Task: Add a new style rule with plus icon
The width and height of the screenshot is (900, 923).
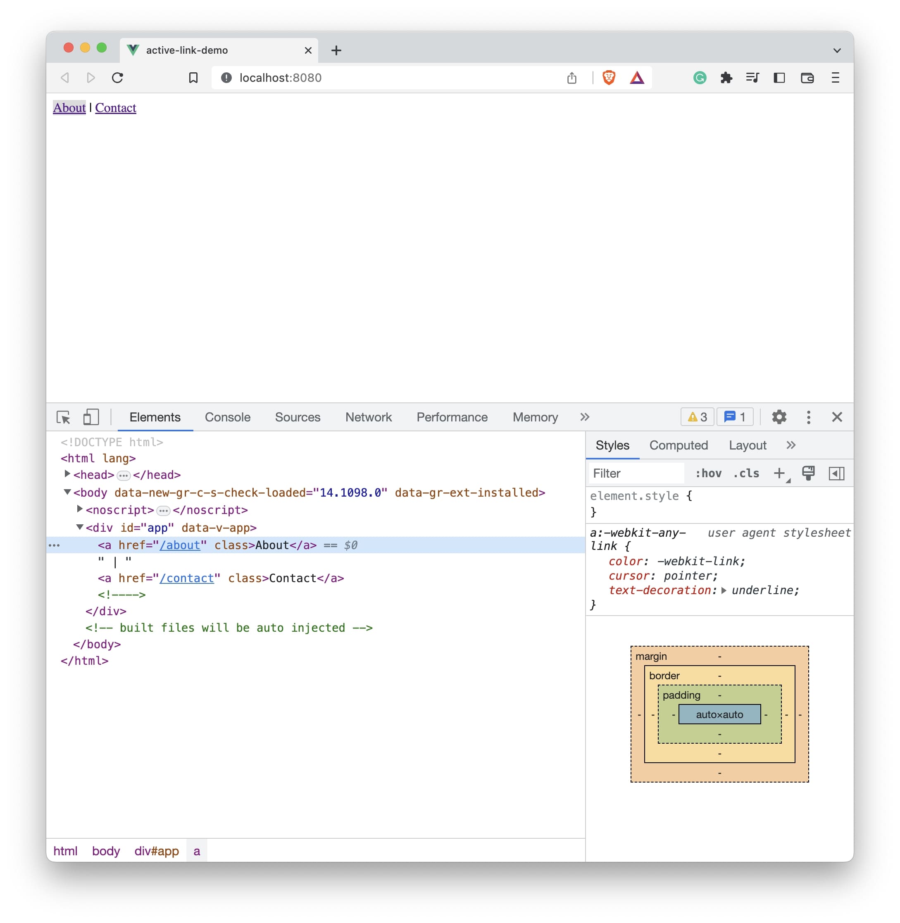Action: point(779,473)
